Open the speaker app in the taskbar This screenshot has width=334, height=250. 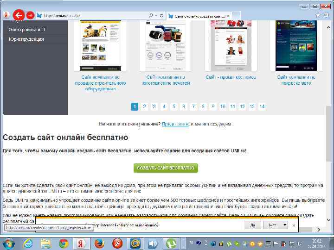pos(153,244)
